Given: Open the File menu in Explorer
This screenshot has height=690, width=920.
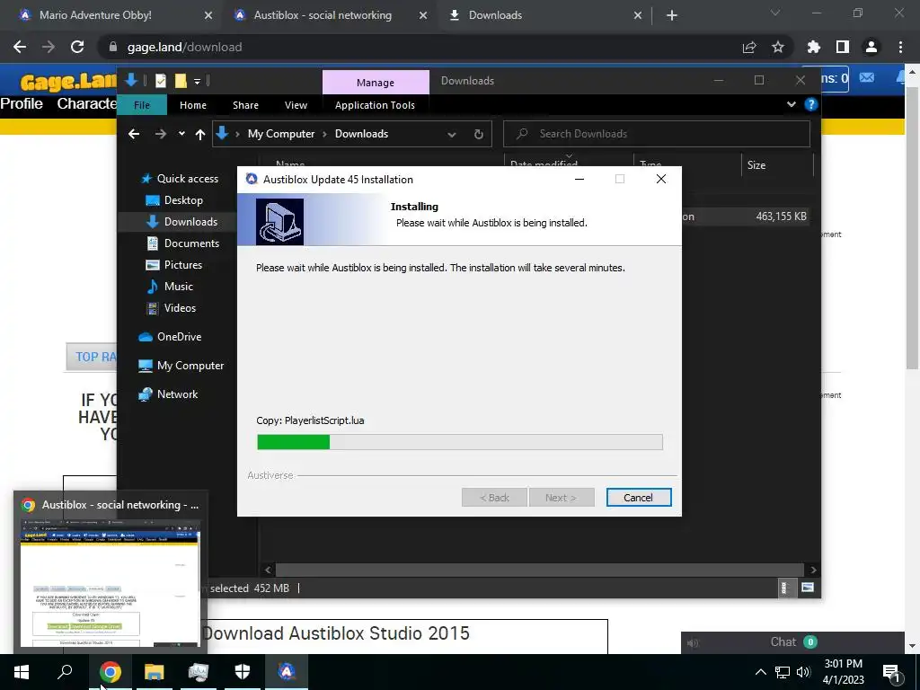Looking at the screenshot, I should (142, 105).
